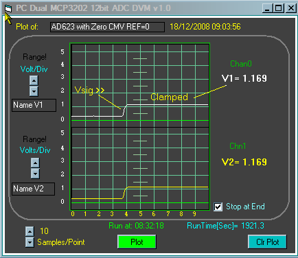Screen dimensions: 298x258
Task: Select the V2= 1.169 reading
Action: [x=244, y=162]
